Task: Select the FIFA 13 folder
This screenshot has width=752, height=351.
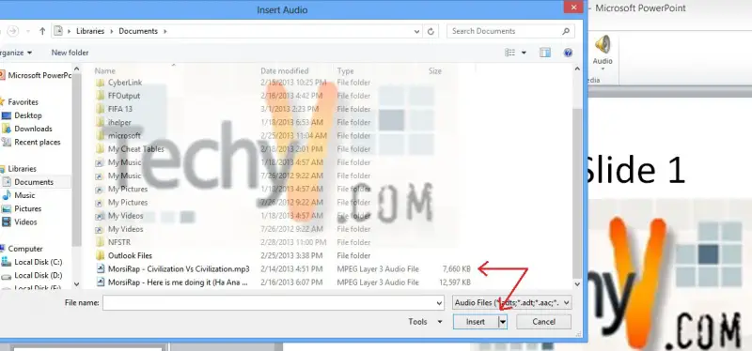Action: tap(120, 109)
